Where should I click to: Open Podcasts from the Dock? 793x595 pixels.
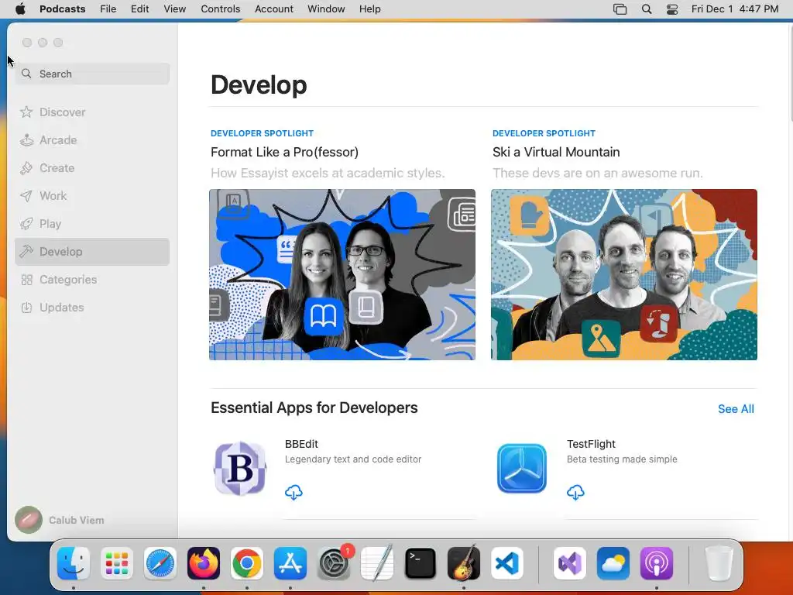(x=657, y=563)
